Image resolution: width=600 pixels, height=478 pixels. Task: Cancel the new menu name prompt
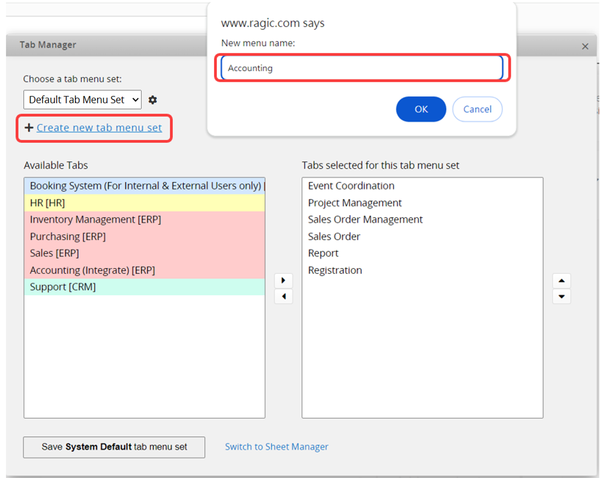pyautogui.click(x=477, y=109)
